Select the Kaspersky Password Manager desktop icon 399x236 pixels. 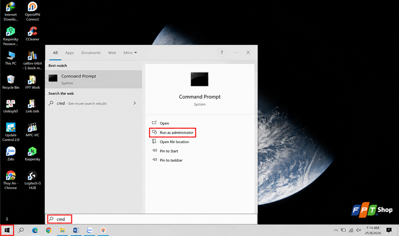(x=10, y=36)
